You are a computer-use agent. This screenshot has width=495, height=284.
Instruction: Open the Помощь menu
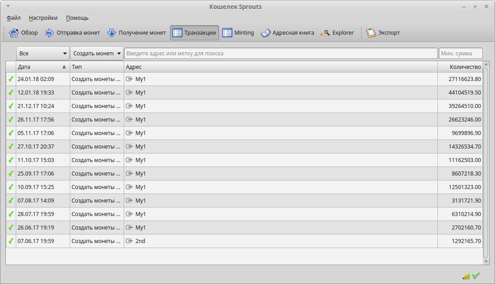coord(77,18)
